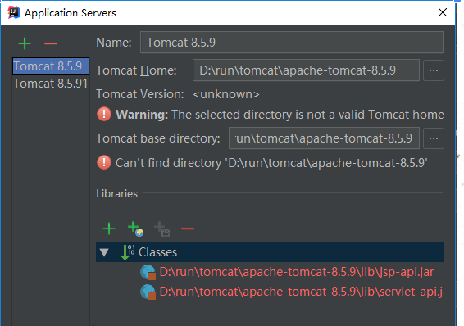464x326 pixels.
Task: Close the Application Servers dialog
Action: pyautogui.click(x=443, y=12)
